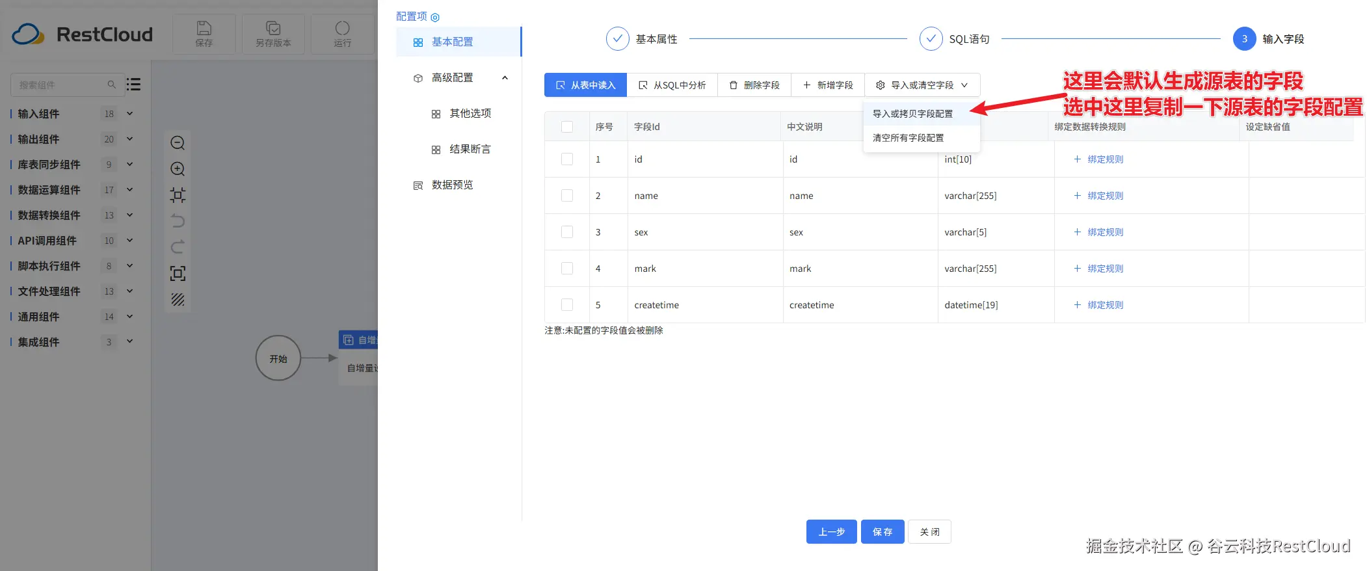Open the 其他选项 section
The width and height of the screenshot is (1367, 571).
470,113
